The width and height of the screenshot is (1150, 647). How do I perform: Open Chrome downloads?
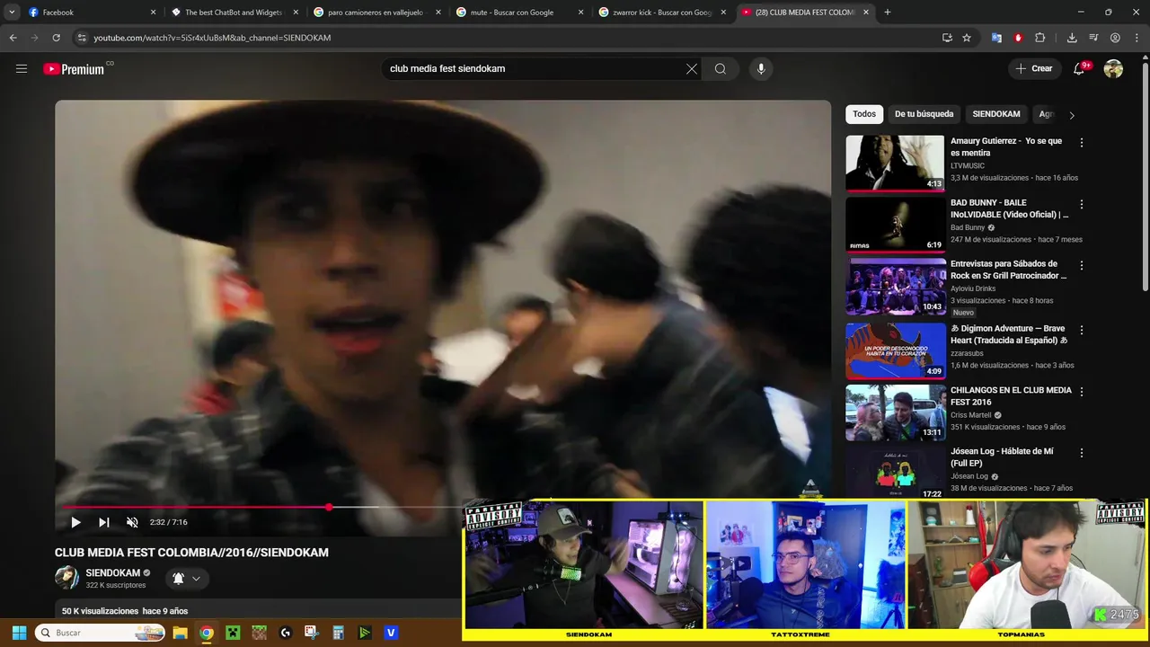coord(1072,38)
